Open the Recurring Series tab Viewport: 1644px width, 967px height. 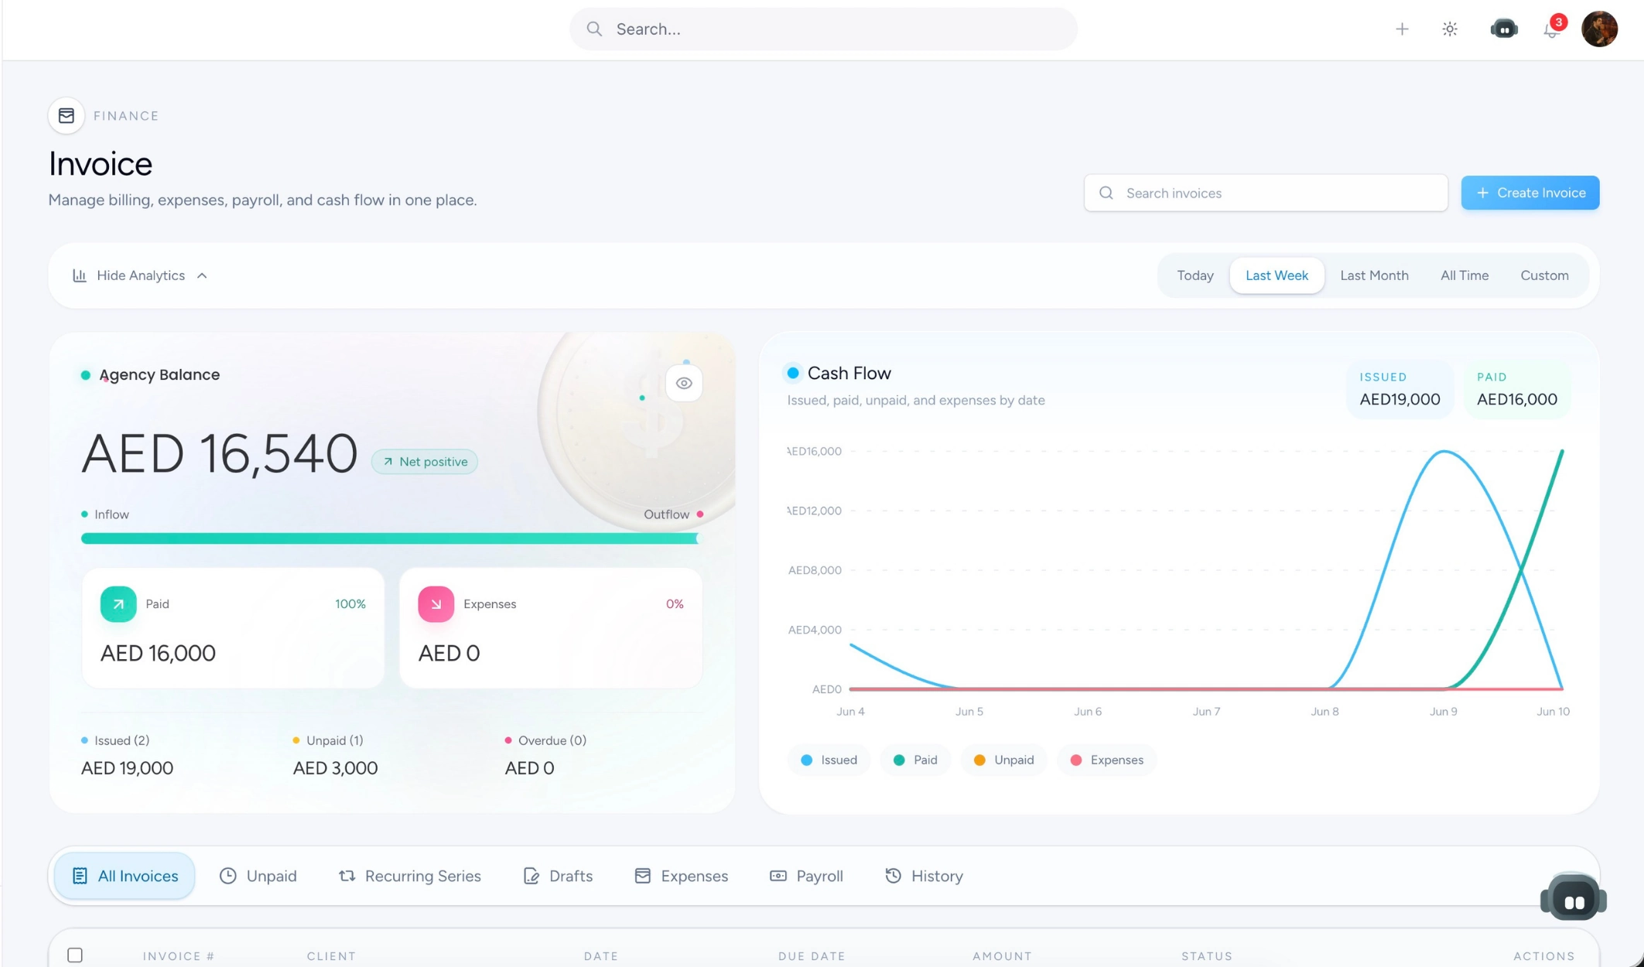pos(410,876)
